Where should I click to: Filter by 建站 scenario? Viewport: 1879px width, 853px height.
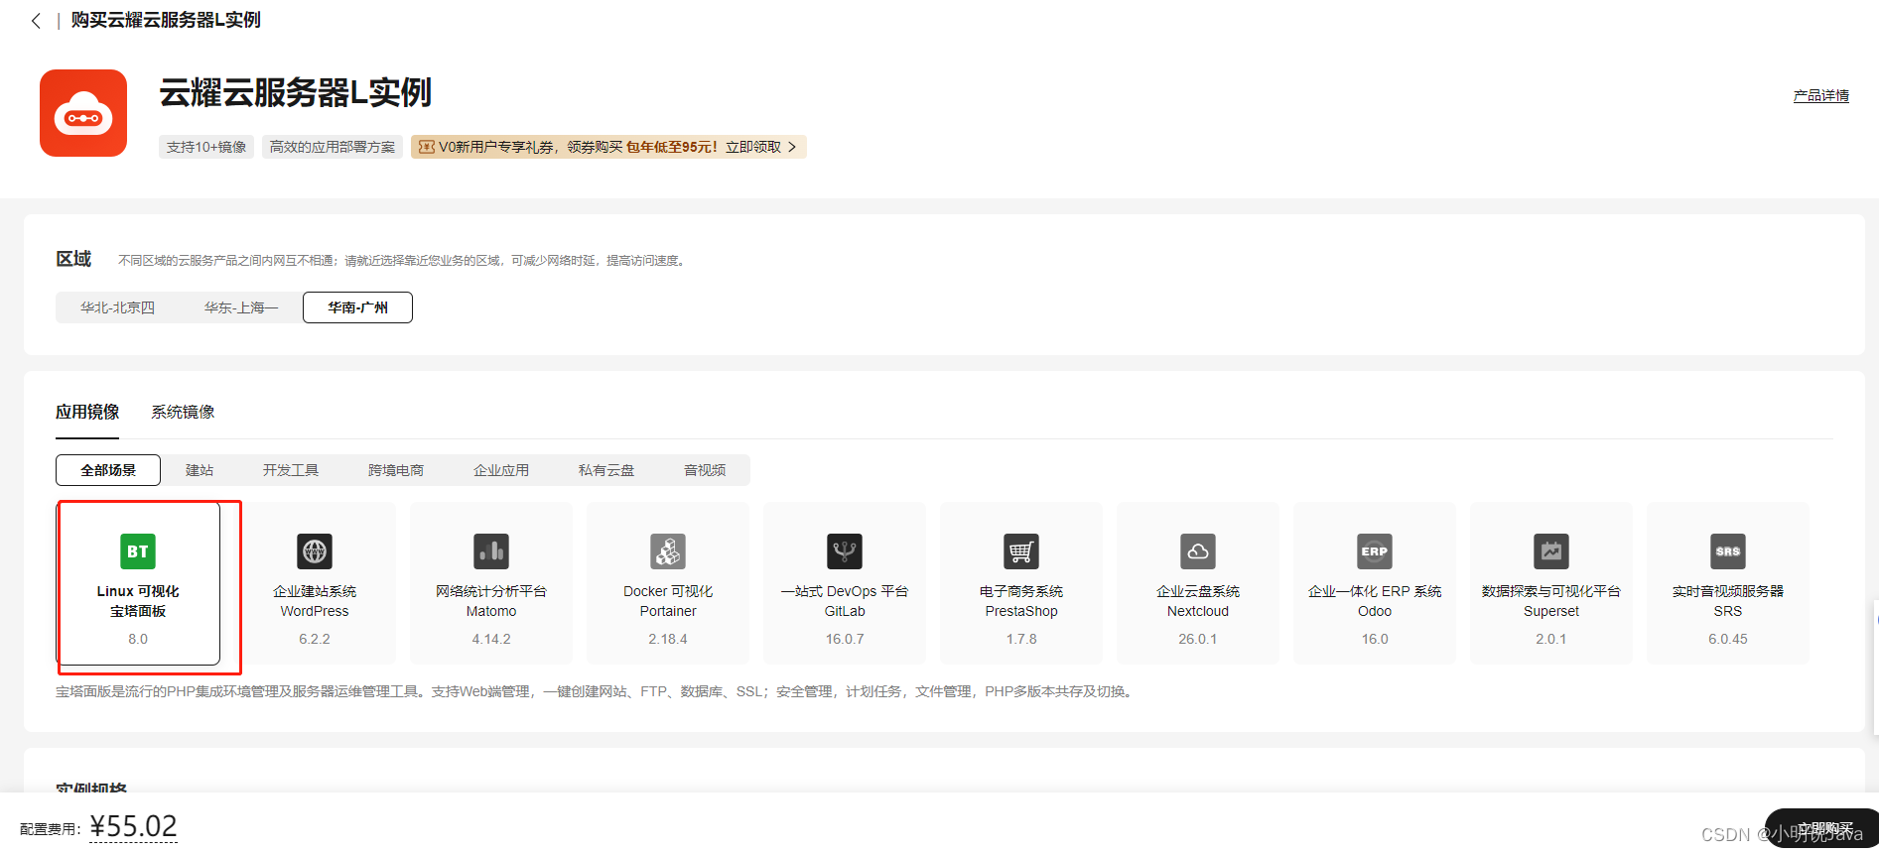tap(200, 470)
